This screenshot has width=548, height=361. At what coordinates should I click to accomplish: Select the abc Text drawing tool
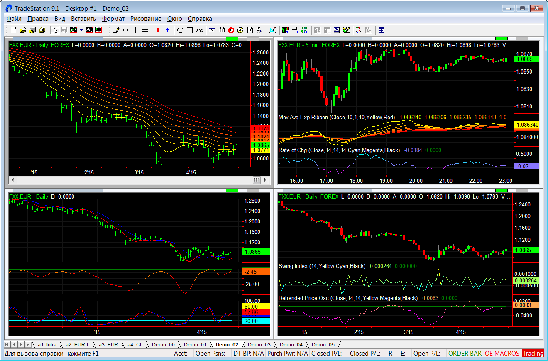pyautogui.click(x=199, y=30)
